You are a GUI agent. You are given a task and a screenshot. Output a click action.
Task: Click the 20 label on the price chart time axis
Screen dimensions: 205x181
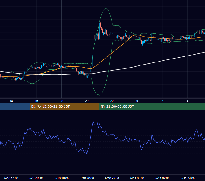[87, 101]
